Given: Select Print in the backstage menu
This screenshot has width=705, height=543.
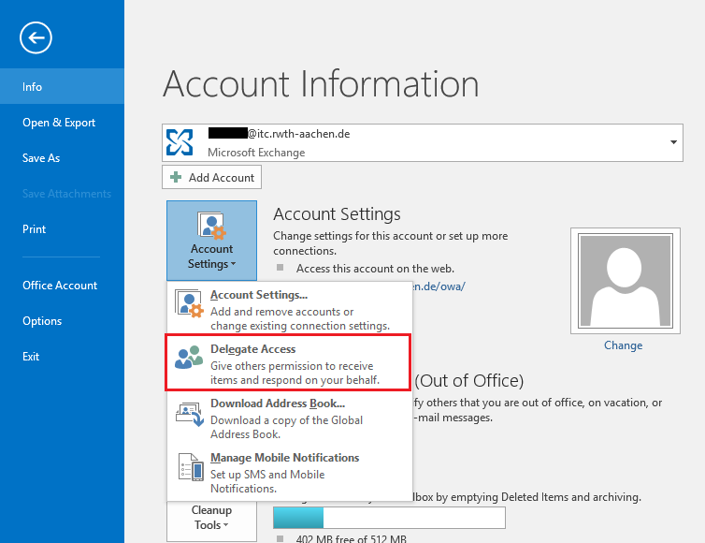Looking at the screenshot, I should [35, 229].
